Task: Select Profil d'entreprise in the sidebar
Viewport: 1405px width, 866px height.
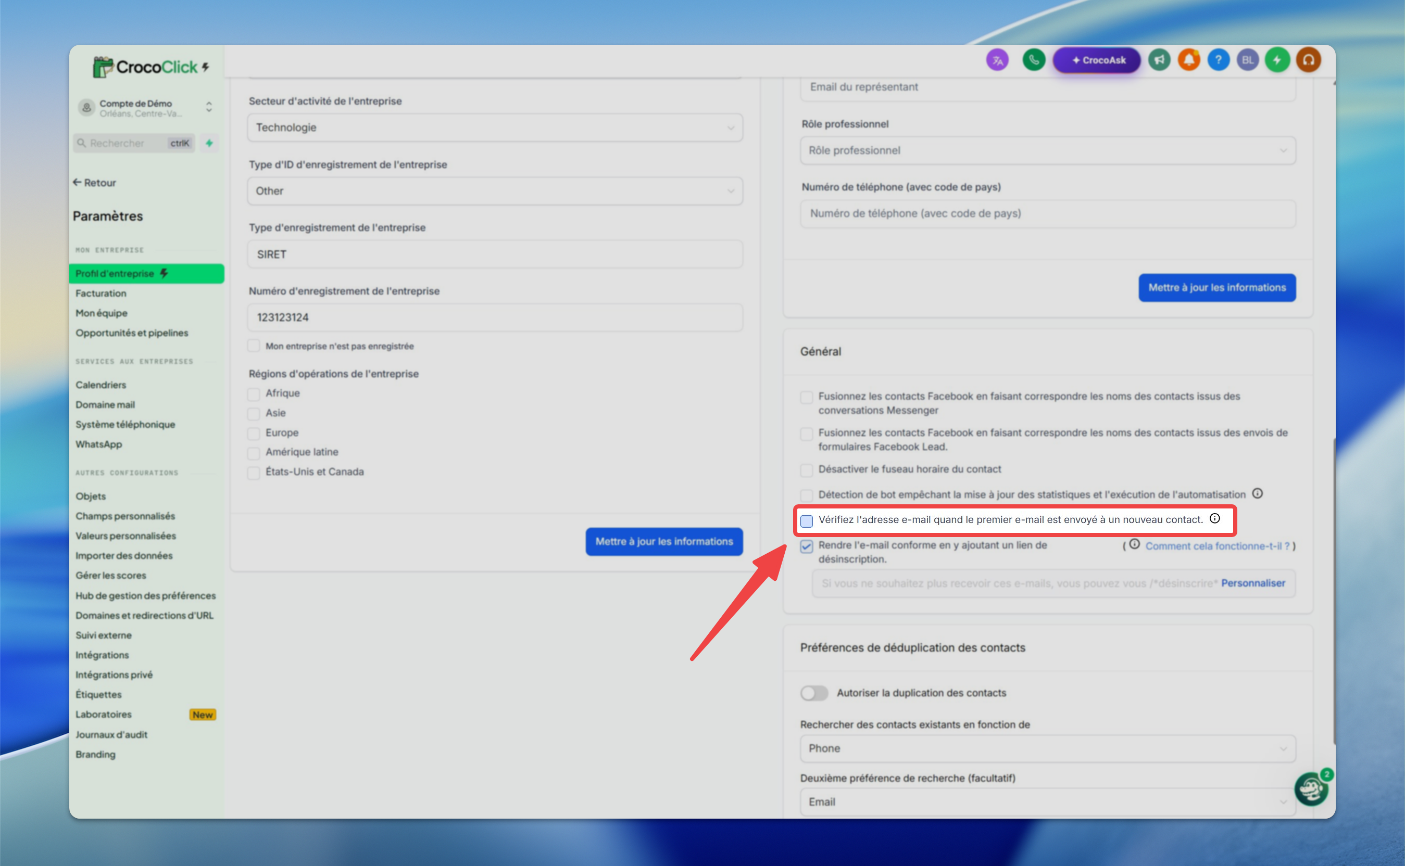Action: [147, 273]
